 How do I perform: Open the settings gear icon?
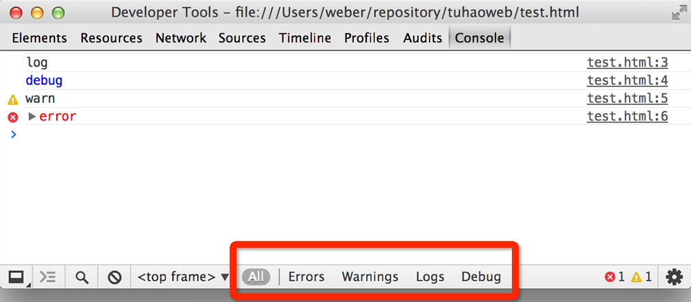(674, 277)
